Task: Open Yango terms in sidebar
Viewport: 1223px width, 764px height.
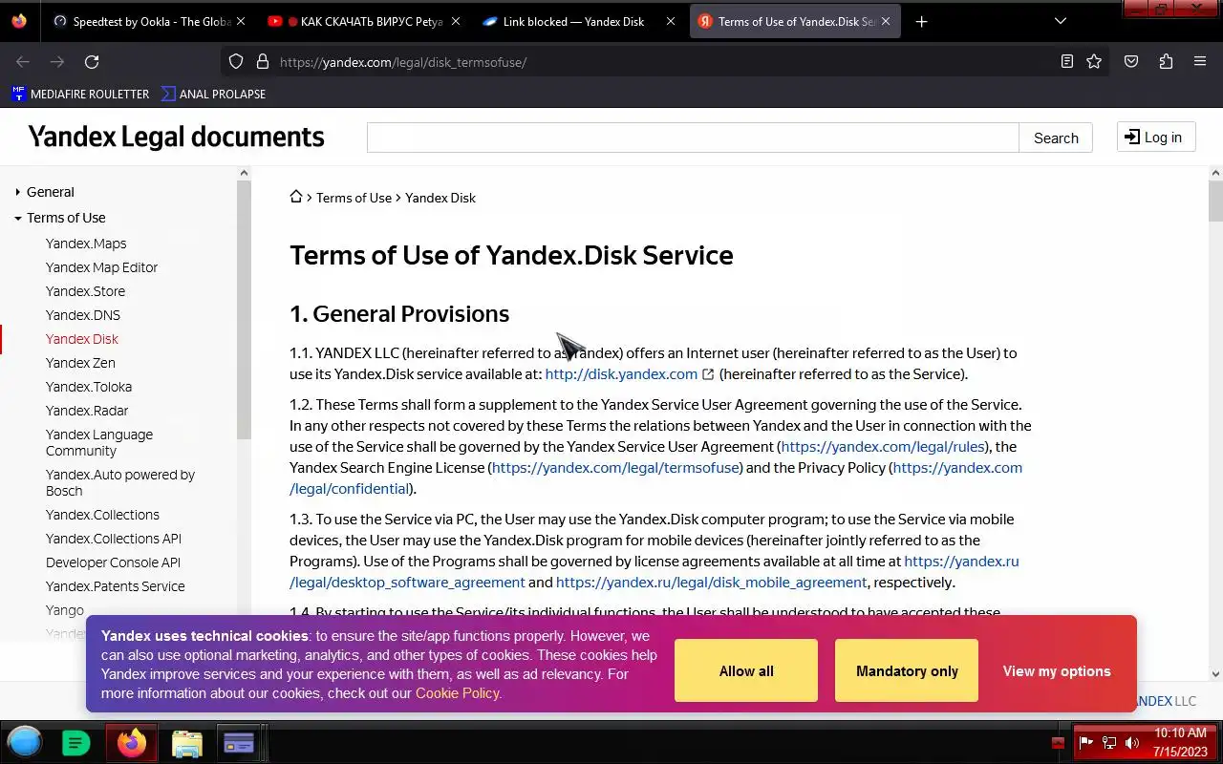Action: 65,610
